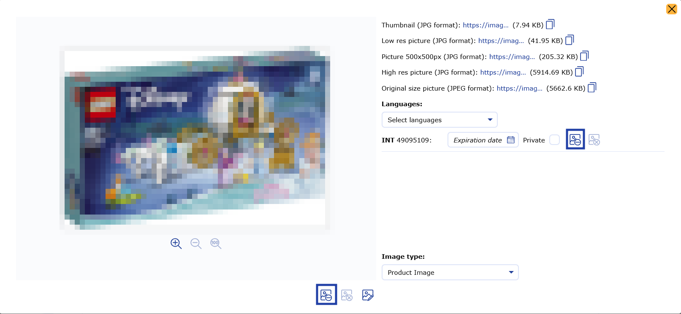The height and width of the screenshot is (314, 681).
Task: Zoom in on the preview image
Action: pyautogui.click(x=176, y=243)
